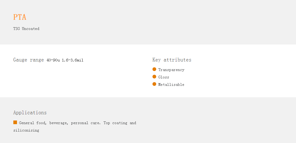
Task: Click the orange bullet beside Transparency
Action: coord(154,69)
